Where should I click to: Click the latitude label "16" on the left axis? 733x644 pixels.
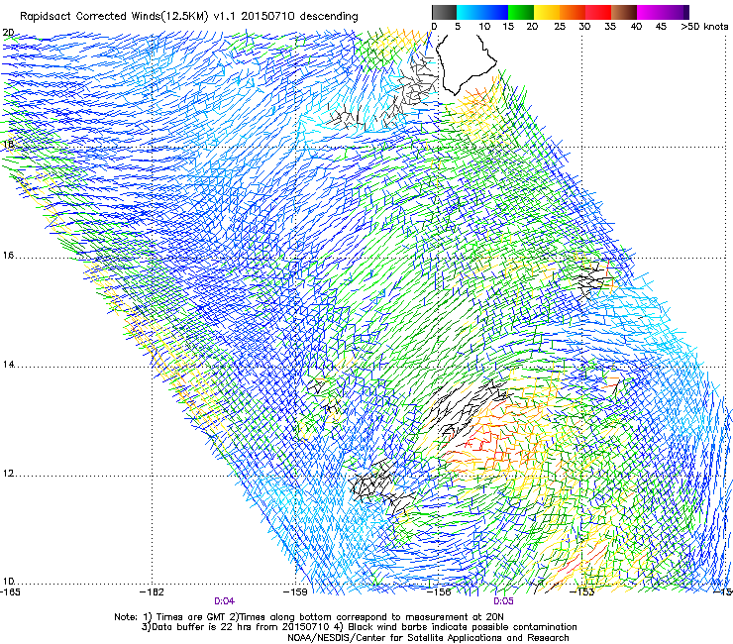click(x=8, y=256)
